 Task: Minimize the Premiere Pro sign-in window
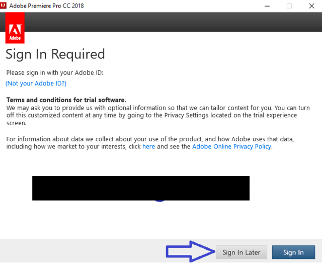click(266, 6)
